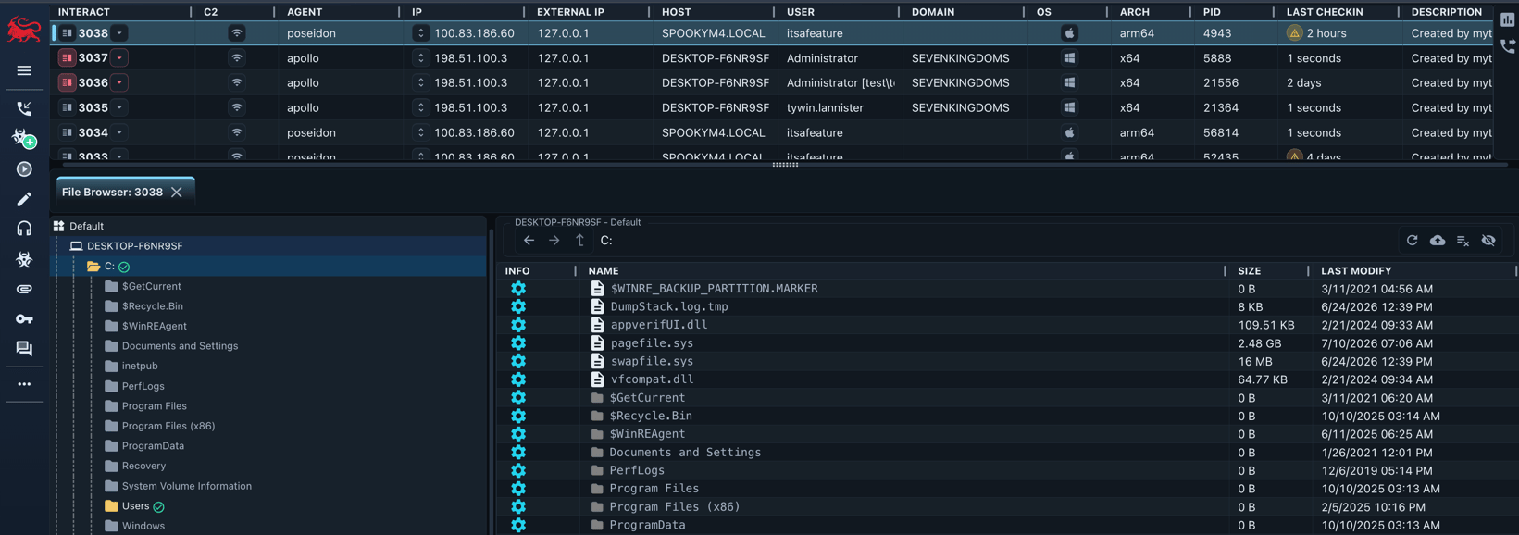1519x535 pixels.
Task: Click the cloud upload icon
Action: tap(1438, 241)
